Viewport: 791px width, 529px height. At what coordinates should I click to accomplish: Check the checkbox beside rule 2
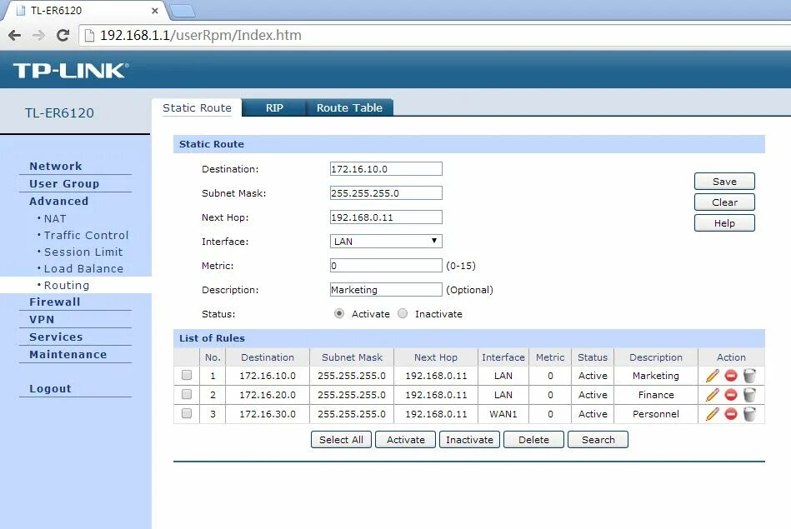[x=187, y=395]
